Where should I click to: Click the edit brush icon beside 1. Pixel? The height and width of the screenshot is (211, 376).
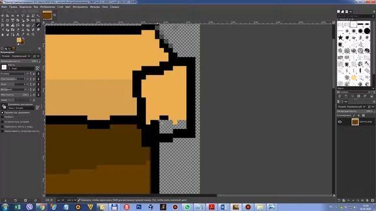(x=38, y=68)
